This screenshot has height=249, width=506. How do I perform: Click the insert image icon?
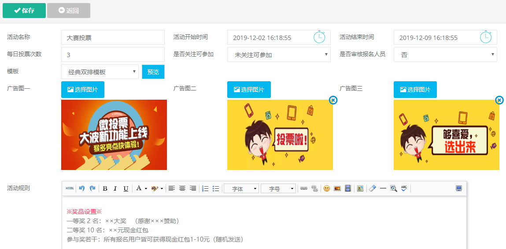[337, 188]
